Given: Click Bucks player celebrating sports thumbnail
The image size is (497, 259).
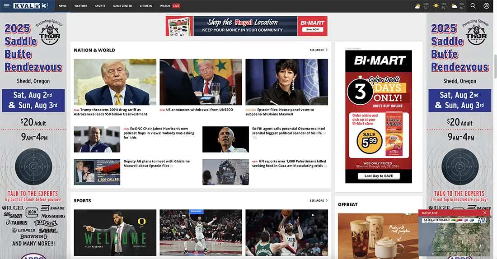Looking at the screenshot, I should pyautogui.click(x=201, y=232).
